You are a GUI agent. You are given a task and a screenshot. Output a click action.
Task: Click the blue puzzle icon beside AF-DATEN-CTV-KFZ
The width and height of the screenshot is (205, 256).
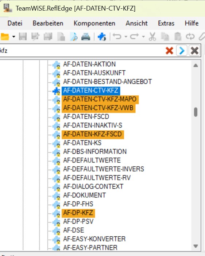[x=57, y=91]
